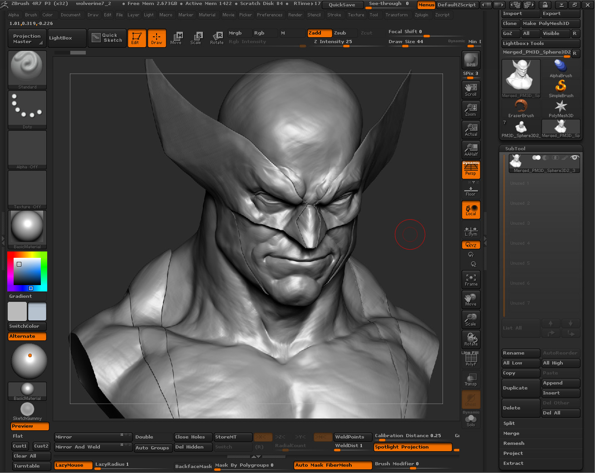Click the GoZ button
Screen dimensions: 595x473
510,34
